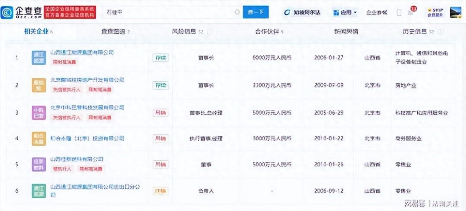466x211 pixels.
Task: Click the 3300万元人民币 capital cell
Action: coord(272,85)
